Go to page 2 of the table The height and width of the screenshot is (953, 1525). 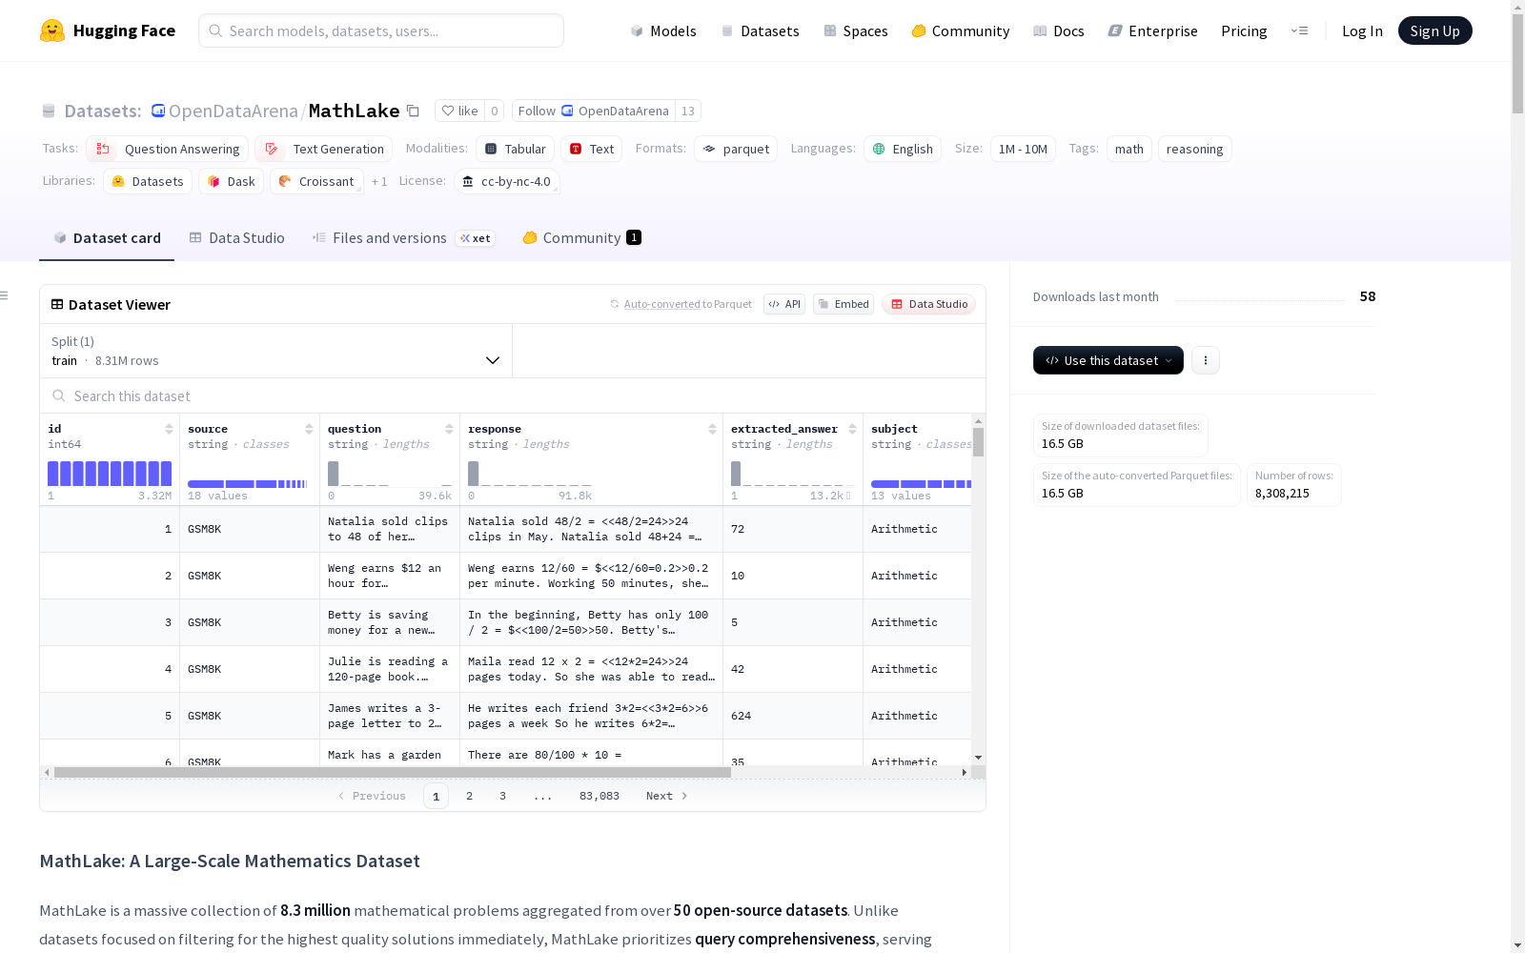tap(469, 796)
